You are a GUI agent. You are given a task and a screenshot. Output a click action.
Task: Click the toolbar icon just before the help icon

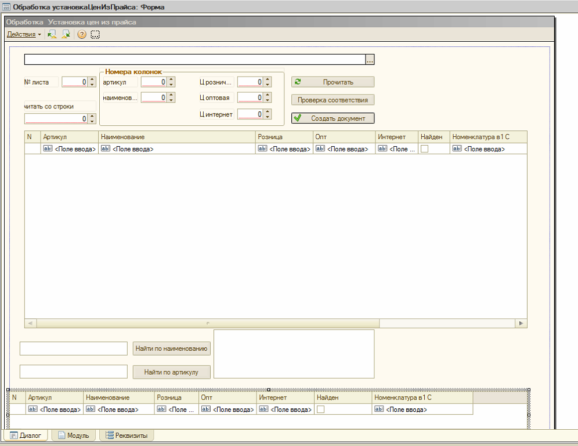[x=66, y=34]
